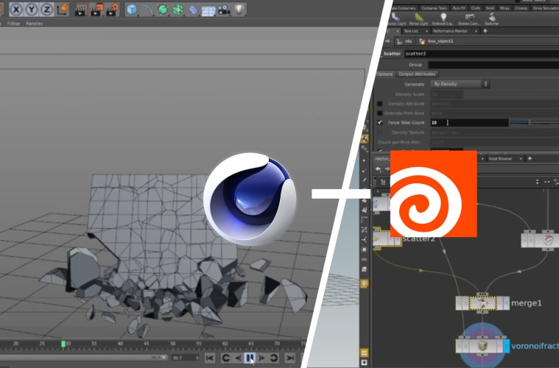This screenshot has height=368, width=559.
Task: Switch to the Performance Monitor pane tab
Action: 450,31
